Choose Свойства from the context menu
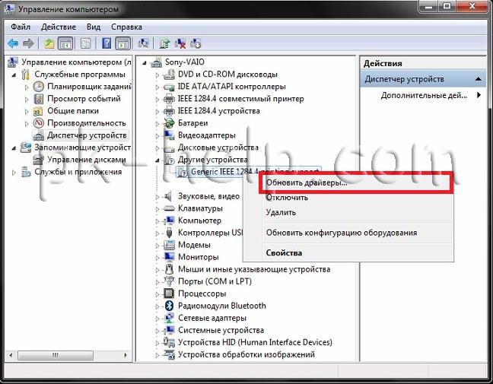Viewport: 493px width, 384px height. click(x=283, y=252)
